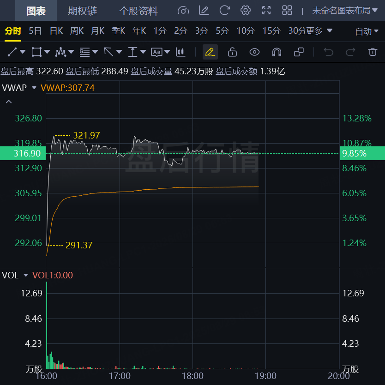Click the VOL1:0.00 value

[53, 275]
